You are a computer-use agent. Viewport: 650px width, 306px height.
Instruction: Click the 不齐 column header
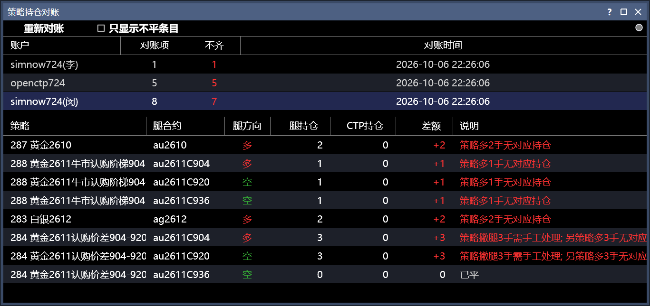point(214,46)
